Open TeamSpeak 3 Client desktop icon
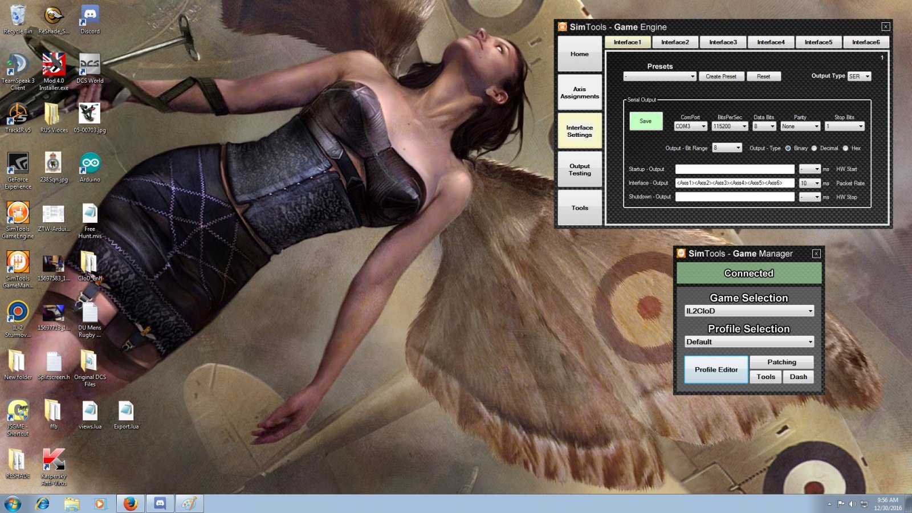 (x=18, y=72)
